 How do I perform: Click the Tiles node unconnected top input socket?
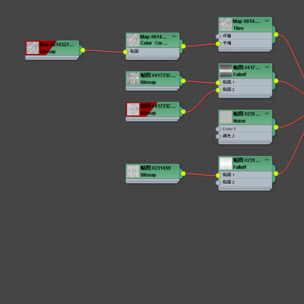pos(218,36)
